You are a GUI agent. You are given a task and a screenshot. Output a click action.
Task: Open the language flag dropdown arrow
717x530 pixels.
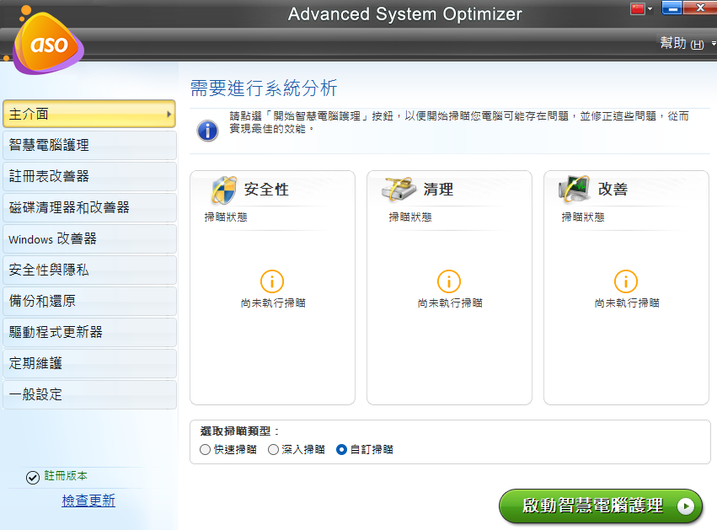(x=650, y=8)
